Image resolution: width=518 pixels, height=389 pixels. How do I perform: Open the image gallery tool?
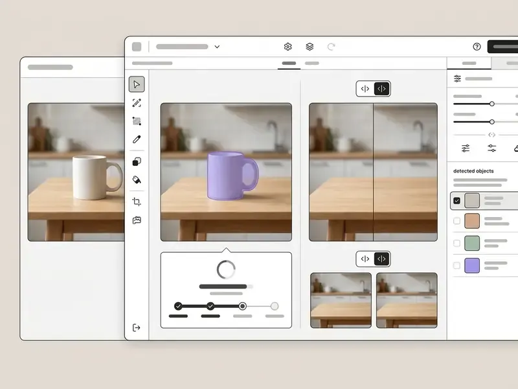[137, 220]
